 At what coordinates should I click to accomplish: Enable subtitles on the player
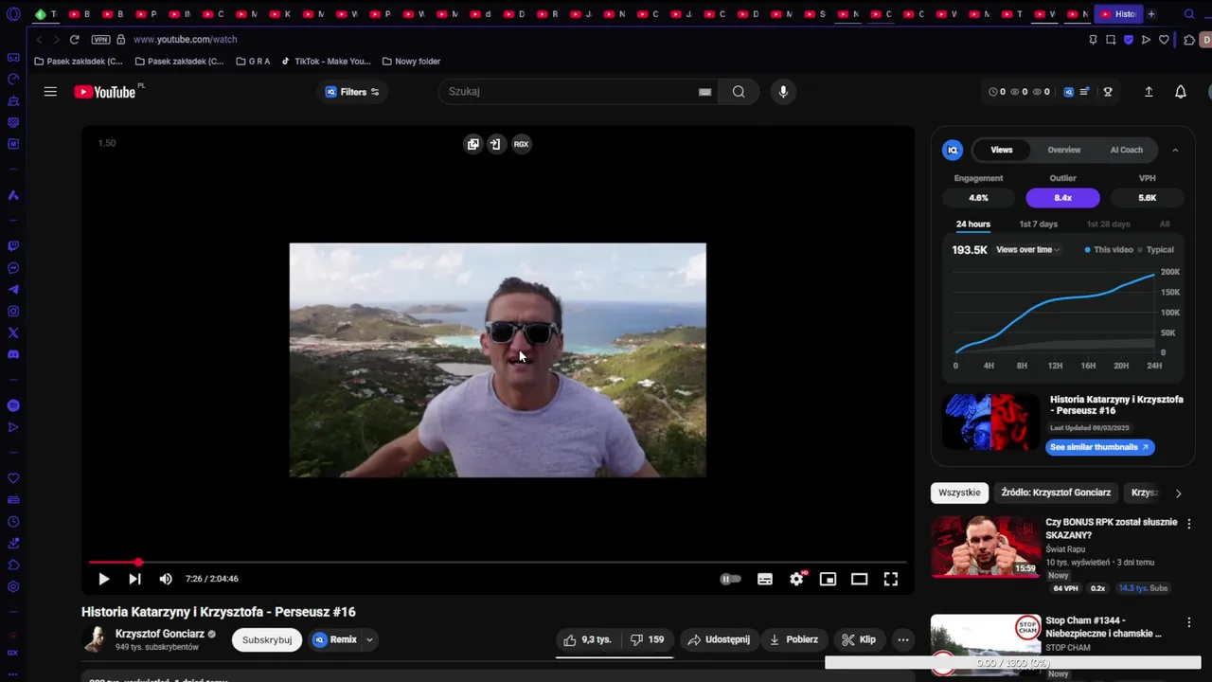tap(765, 579)
